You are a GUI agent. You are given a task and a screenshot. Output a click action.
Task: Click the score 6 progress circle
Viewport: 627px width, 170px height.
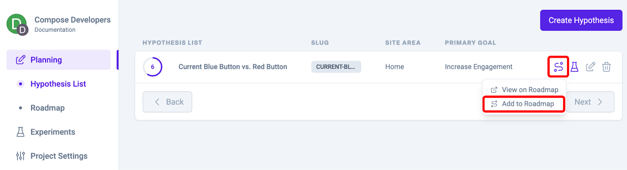click(x=152, y=67)
